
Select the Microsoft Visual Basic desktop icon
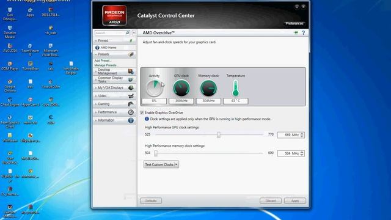[51, 50]
